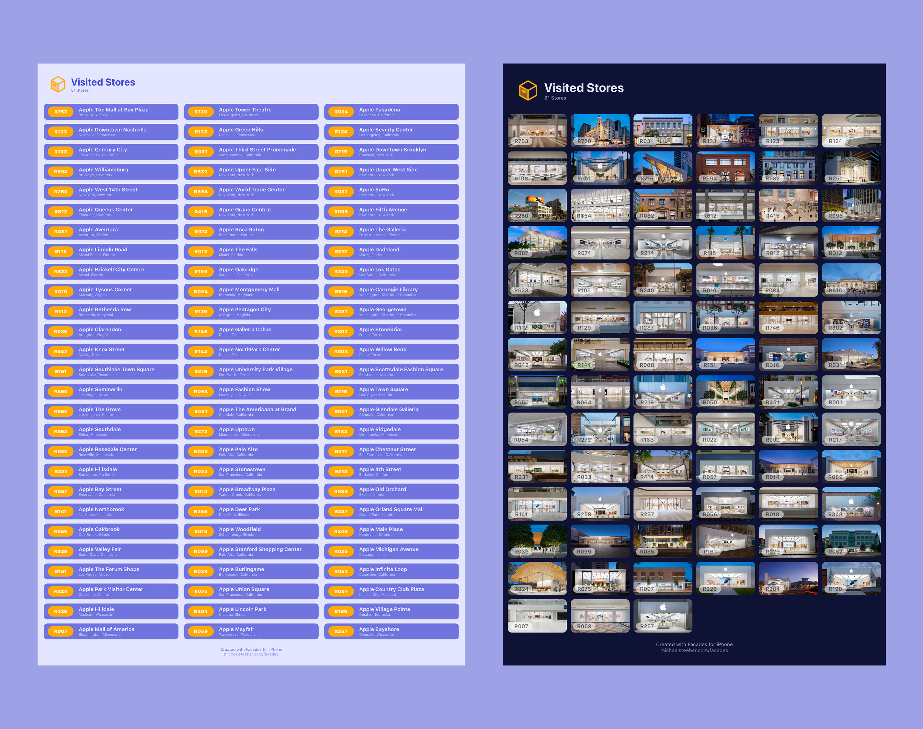Click the R284 store photo thumbnail
This screenshot has height=729, width=923.
click(x=788, y=579)
